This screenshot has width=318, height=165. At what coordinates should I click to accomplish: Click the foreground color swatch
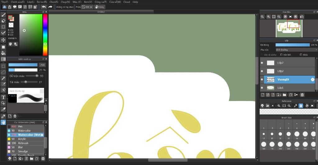click(x=10, y=17)
